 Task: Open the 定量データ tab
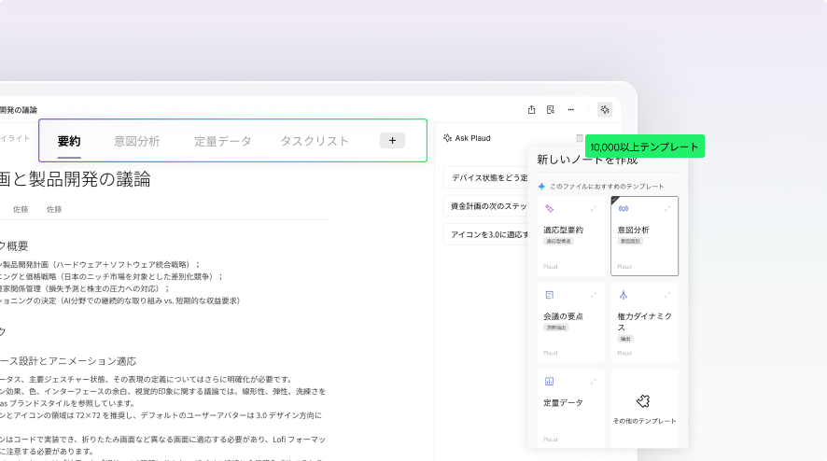point(222,141)
